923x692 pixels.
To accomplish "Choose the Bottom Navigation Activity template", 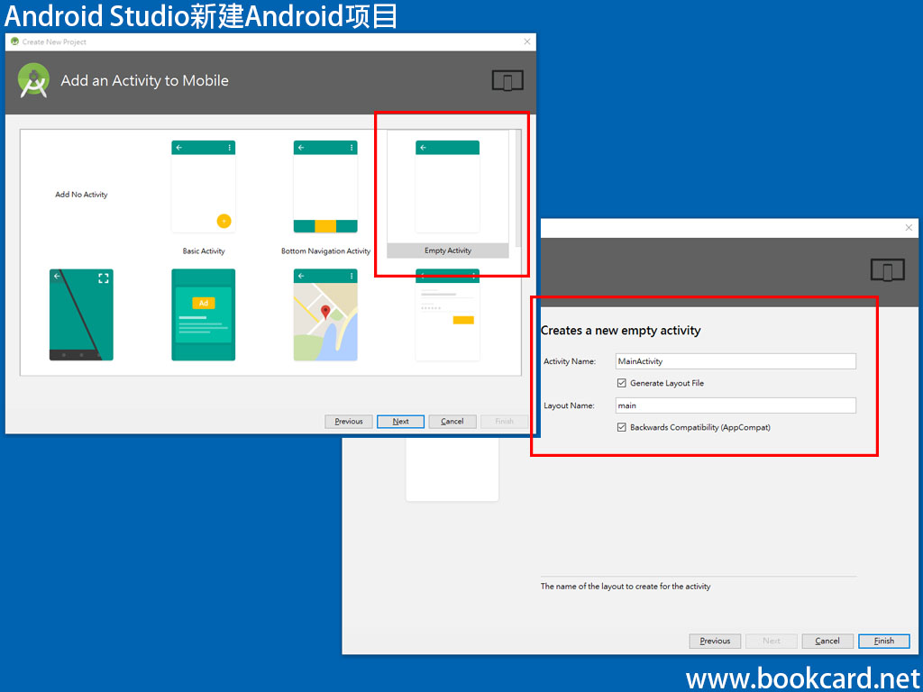I will point(324,187).
